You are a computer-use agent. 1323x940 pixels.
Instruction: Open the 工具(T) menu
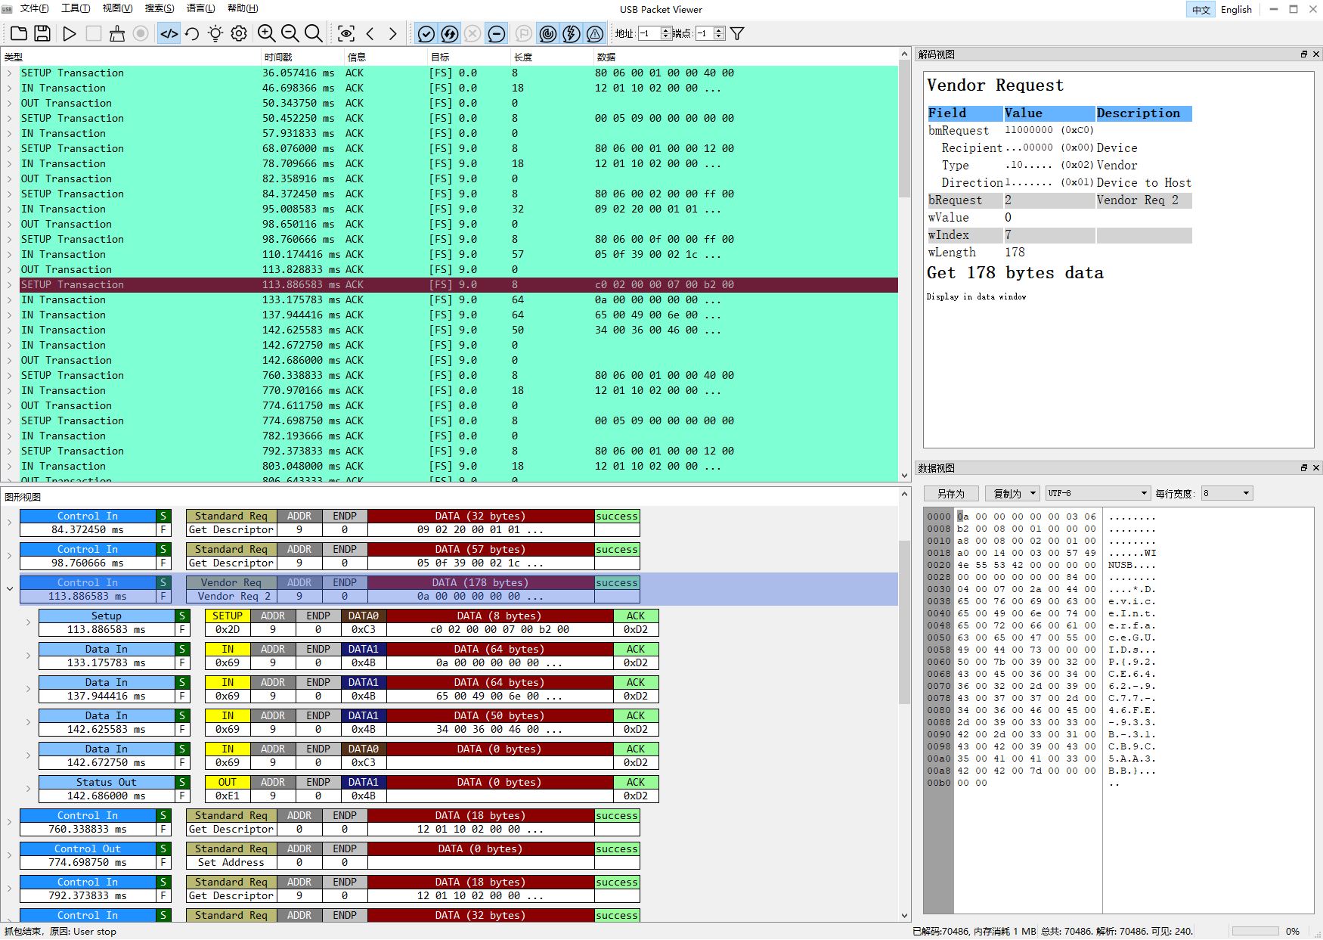76,8
